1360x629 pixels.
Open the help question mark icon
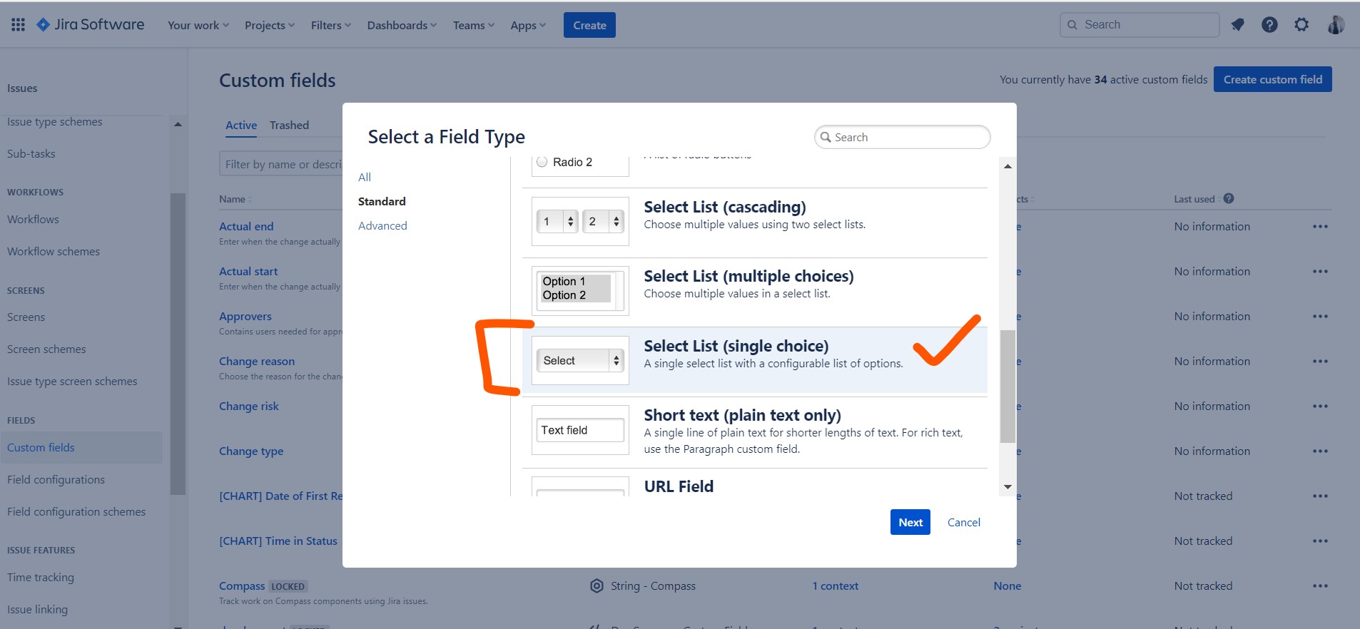tap(1269, 25)
